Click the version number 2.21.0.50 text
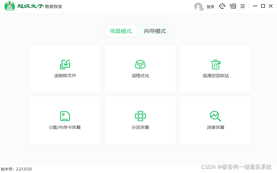This screenshot has height=173, width=277. 24,169
